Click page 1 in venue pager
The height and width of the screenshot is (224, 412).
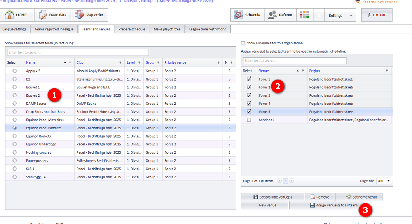coord(286,181)
